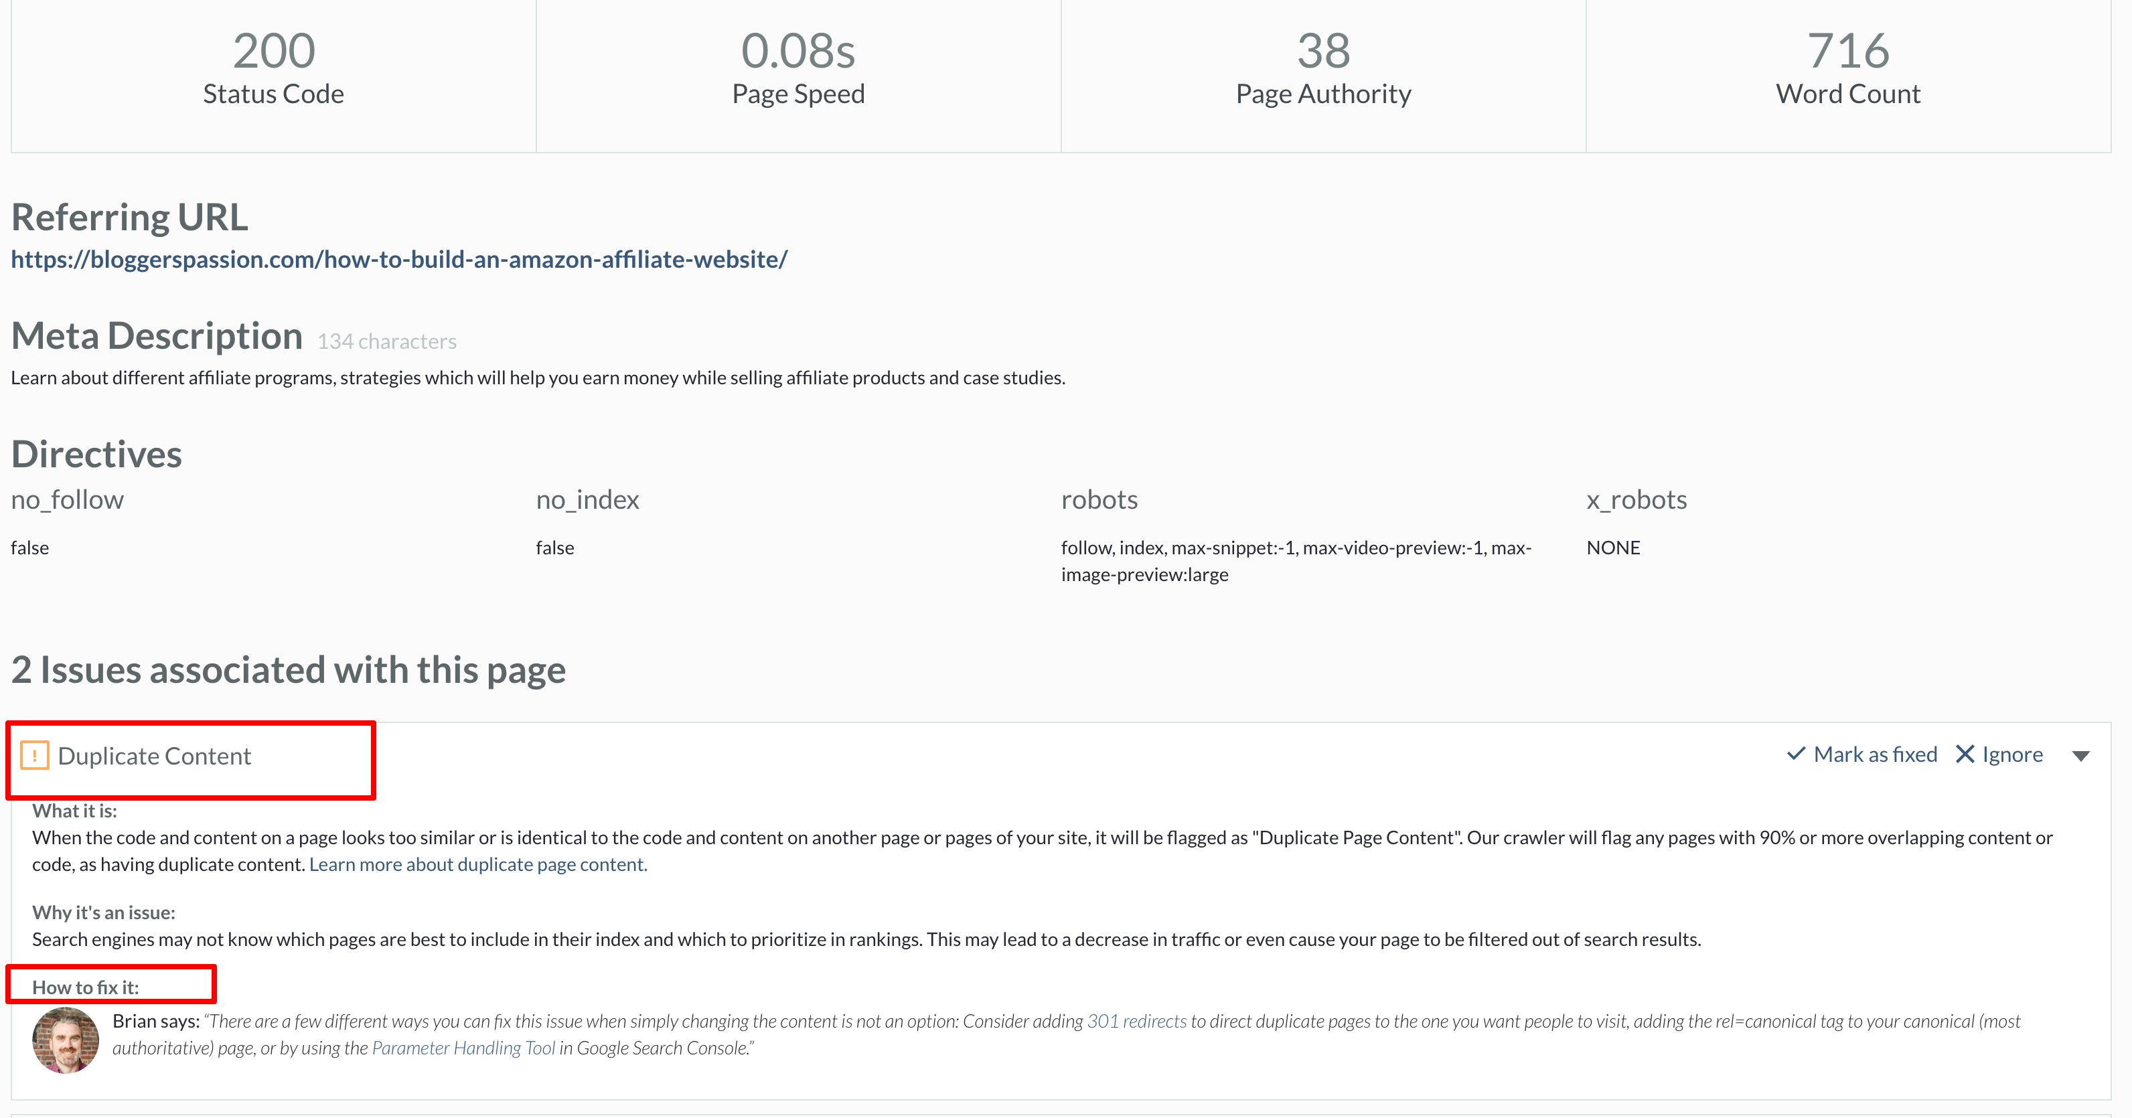This screenshot has height=1118, width=2132.
Task: Click the orange warning icon beside Duplicate Content
Action: [x=35, y=756]
